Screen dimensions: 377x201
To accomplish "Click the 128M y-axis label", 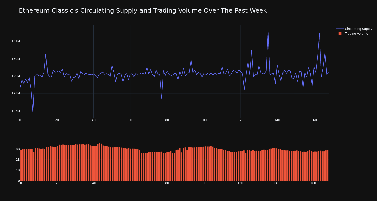I will coord(16,93).
